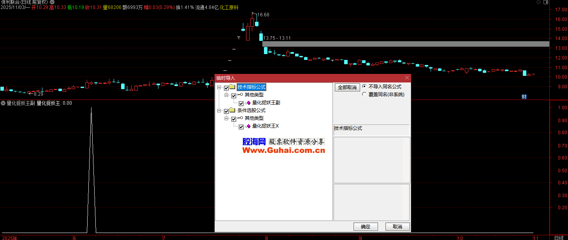568x240 pixels.
Task: Collapse the 技术指标公式 tree node
Action: [x=219, y=88]
